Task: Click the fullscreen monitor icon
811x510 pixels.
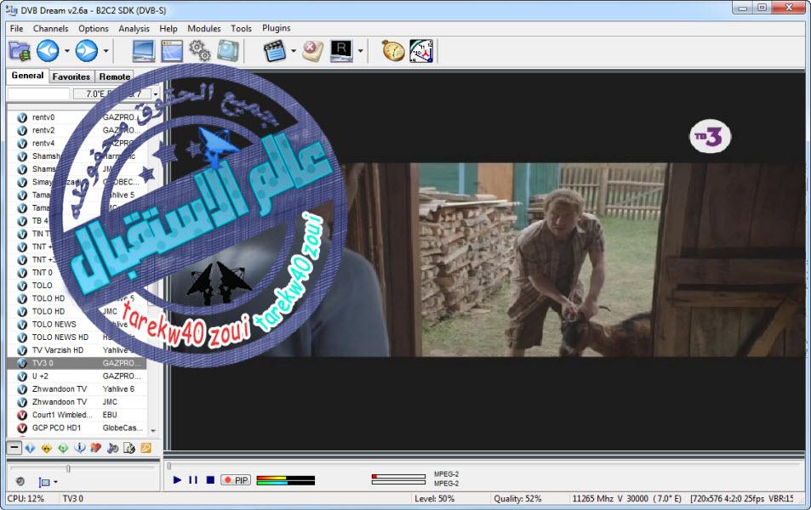Action: point(143,51)
